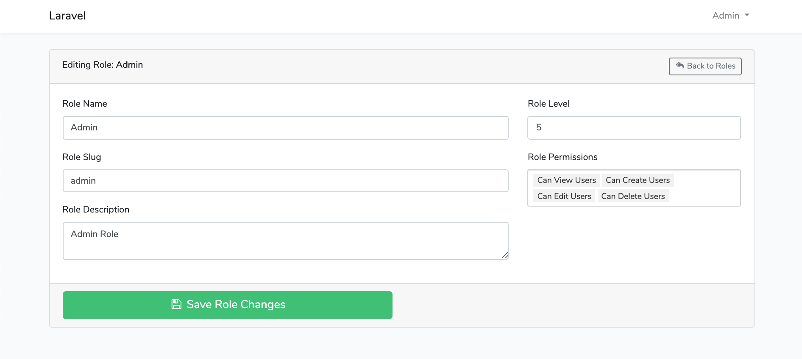This screenshot has width=802, height=359.
Task: Save the role changes
Action: pos(228,305)
